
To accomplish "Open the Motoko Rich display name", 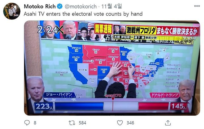I will click(40, 7).
